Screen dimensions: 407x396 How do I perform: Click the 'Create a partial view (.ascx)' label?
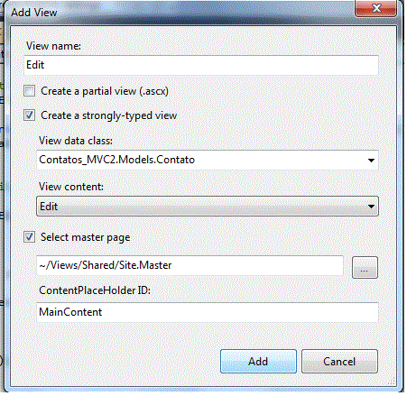pyautogui.click(x=105, y=91)
